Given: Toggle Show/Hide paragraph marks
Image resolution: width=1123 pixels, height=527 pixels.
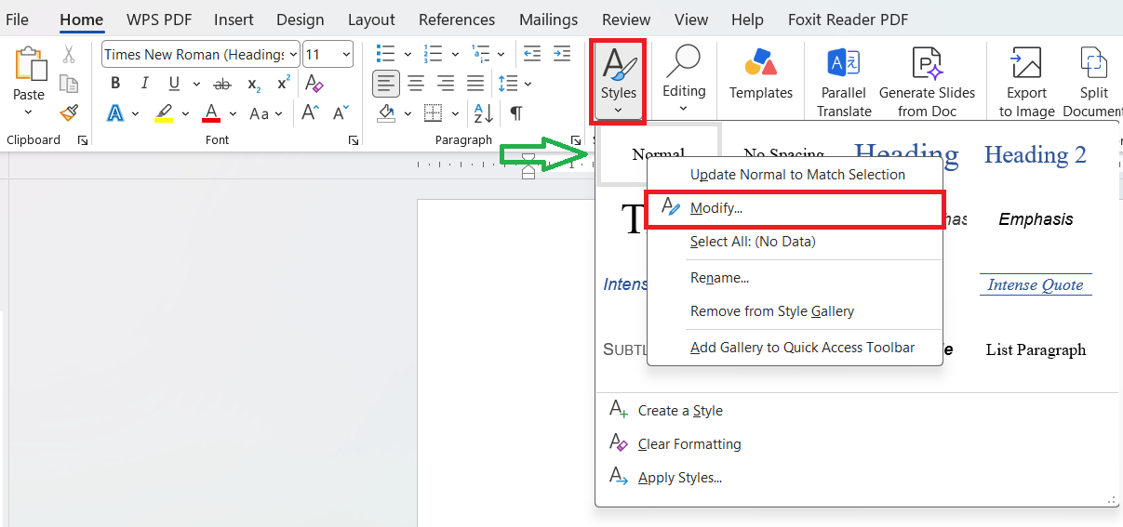Looking at the screenshot, I should (x=515, y=113).
